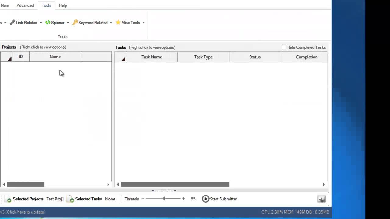Click the Projects table corner select triangle
The image size is (390, 219).
point(9,59)
